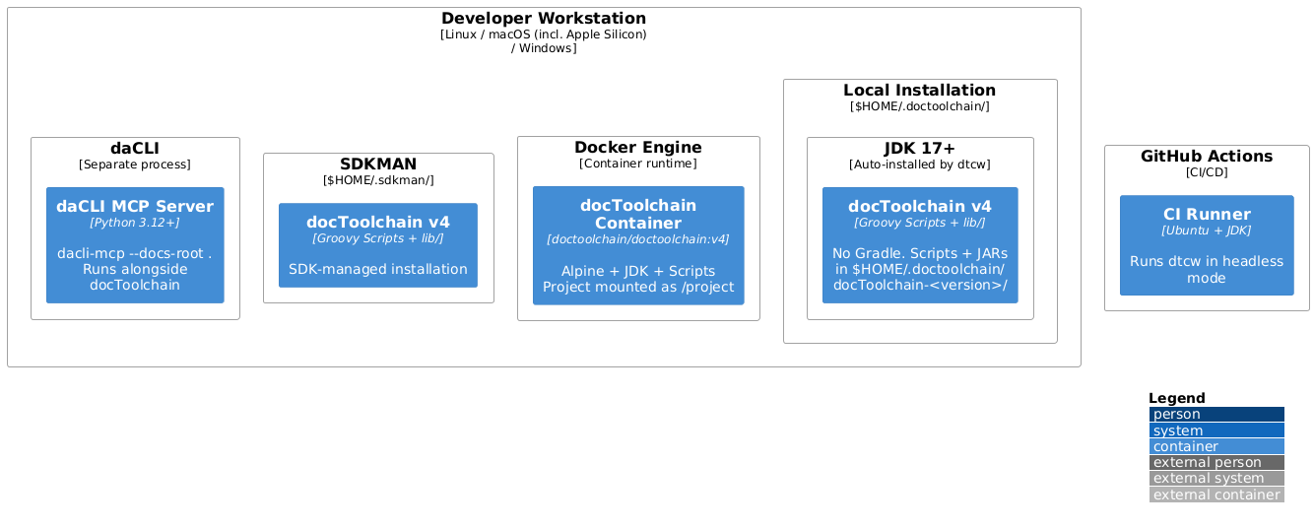
Task: Click the container legend swatch
Action: pos(1216,446)
